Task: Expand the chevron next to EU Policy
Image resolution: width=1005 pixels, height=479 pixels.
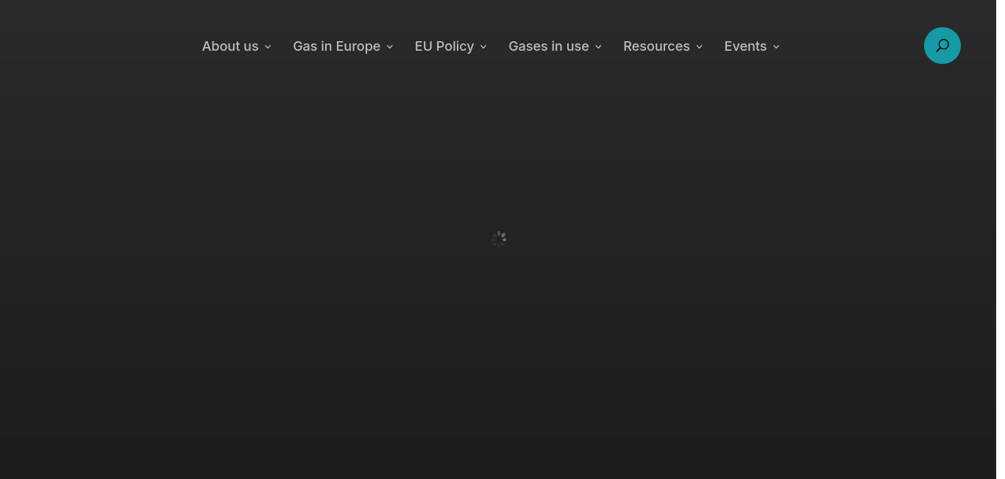Action: pos(483,47)
